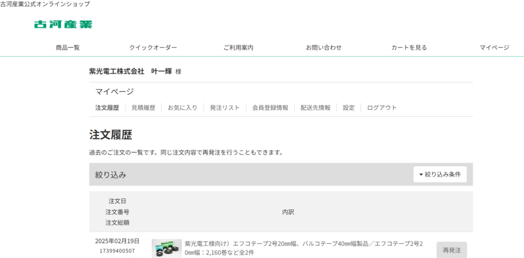Click マイページ in the top navigation
The image size is (524, 258).
click(494, 48)
